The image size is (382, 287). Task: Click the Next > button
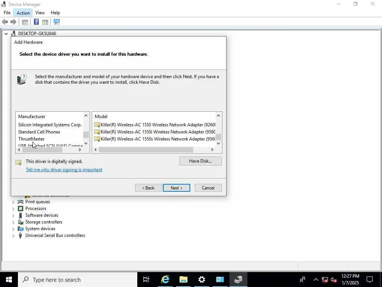pyautogui.click(x=176, y=188)
